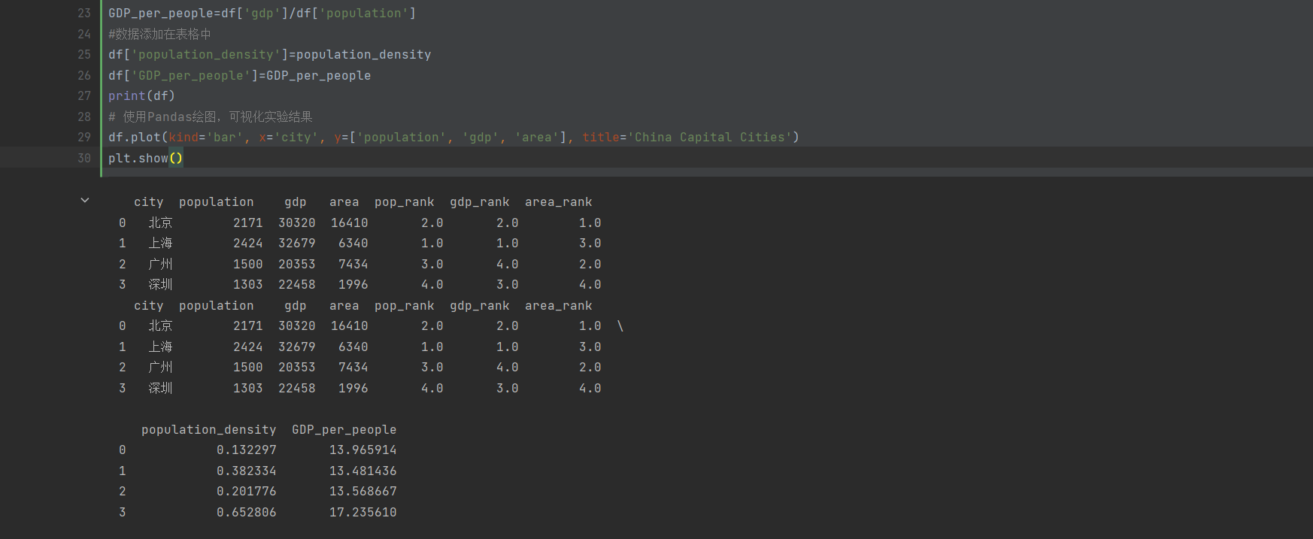The height and width of the screenshot is (539, 1313).
Task: Click line number 30 in the gutter
Action: [x=83, y=159]
